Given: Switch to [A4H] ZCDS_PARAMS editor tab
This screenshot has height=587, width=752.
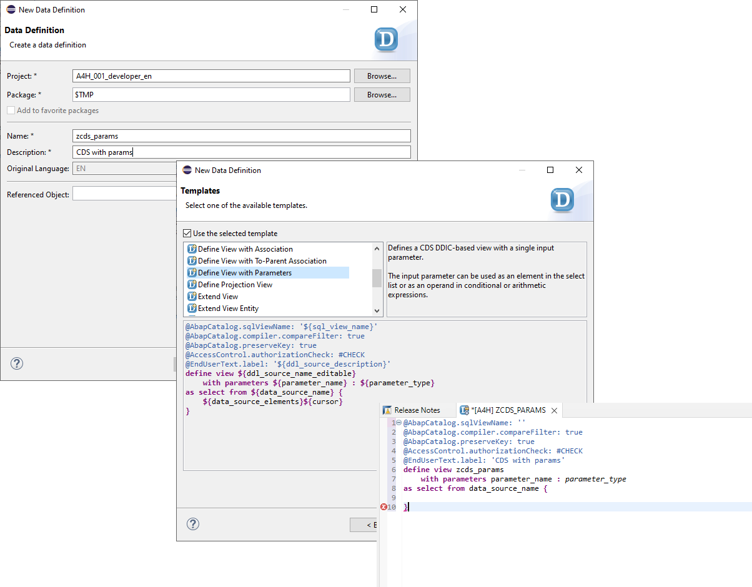Looking at the screenshot, I should (x=508, y=410).
